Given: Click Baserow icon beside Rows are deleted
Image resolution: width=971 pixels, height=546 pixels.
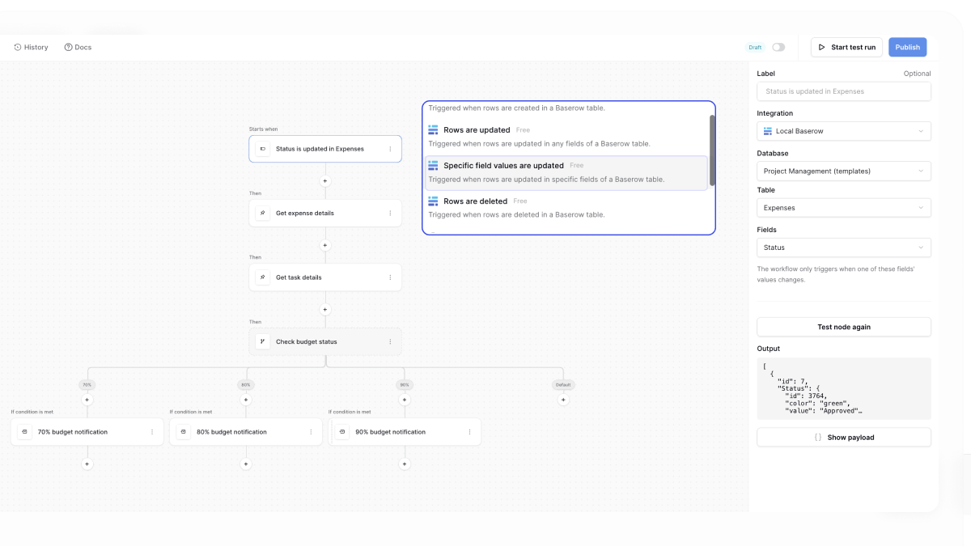Looking at the screenshot, I should pyautogui.click(x=433, y=201).
